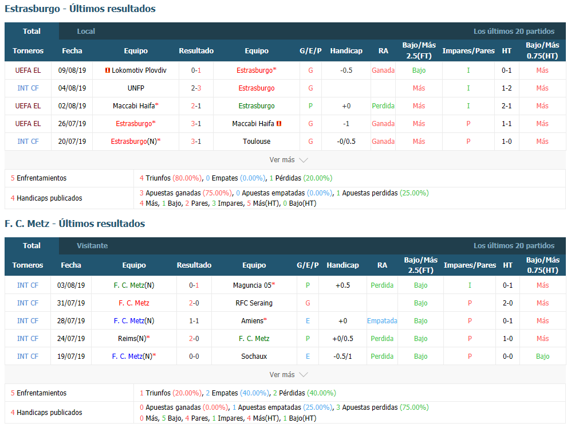The height and width of the screenshot is (427, 571).
Task: Click the 19/07/19 date cell
Action: (71, 357)
